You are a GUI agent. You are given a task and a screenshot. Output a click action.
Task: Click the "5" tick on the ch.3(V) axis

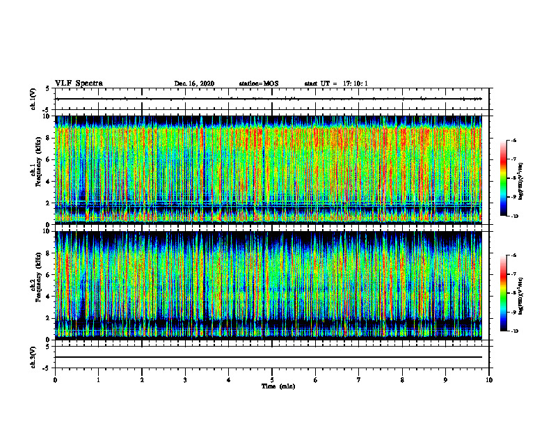(x=48, y=347)
